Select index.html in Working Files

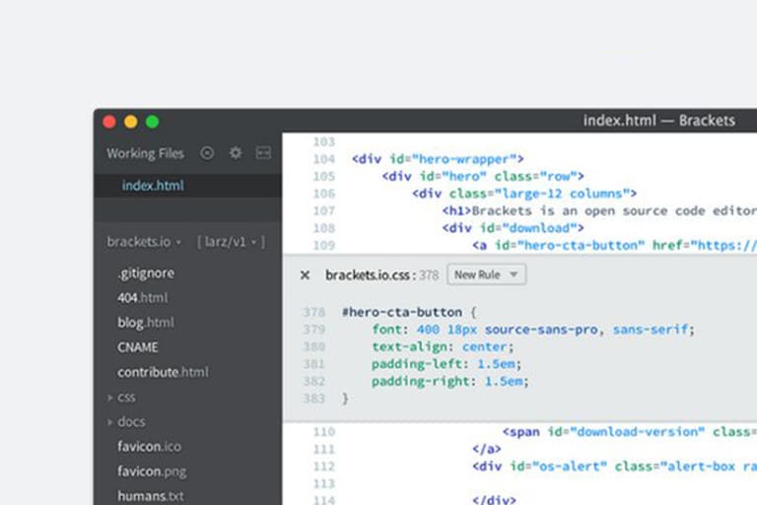click(153, 185)
